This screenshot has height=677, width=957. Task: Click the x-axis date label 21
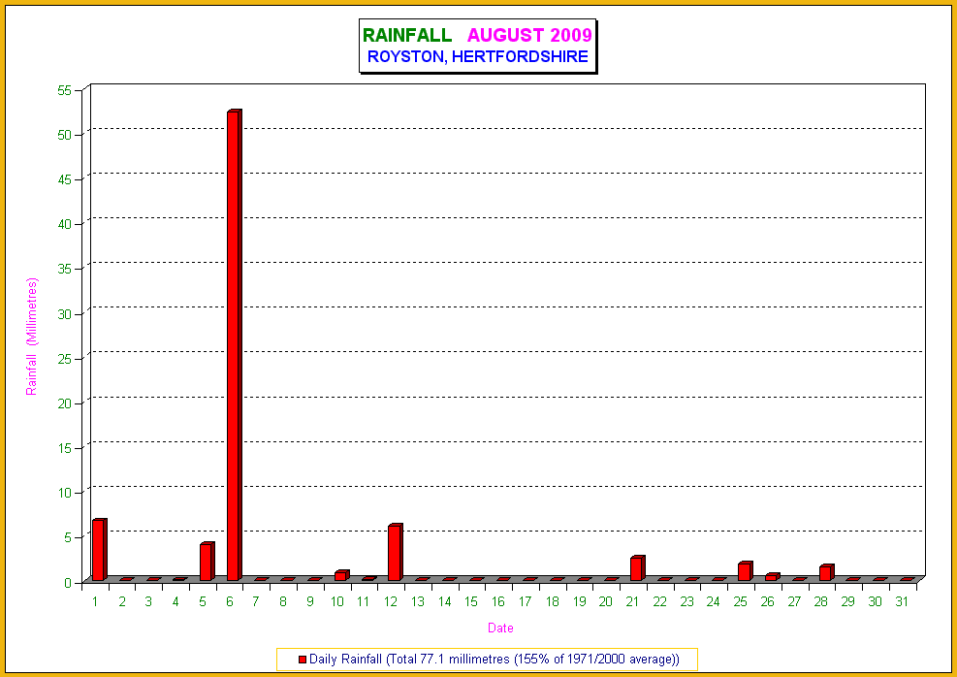(632, 602)
